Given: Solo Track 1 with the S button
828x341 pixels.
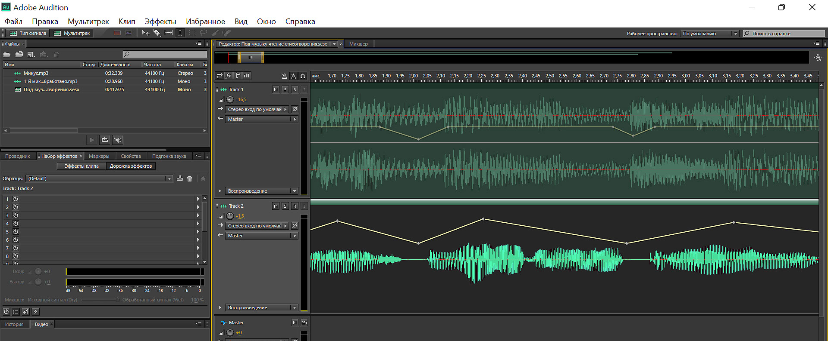Looking at the screenshot, I should point(285,89).
